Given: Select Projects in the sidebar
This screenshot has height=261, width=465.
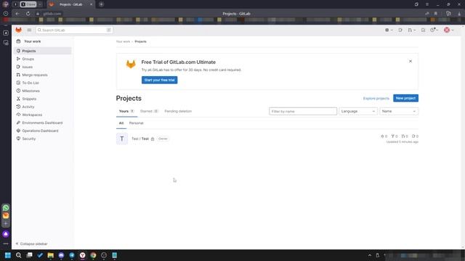Looking at the screenshot, I should (x=43, y=51).
